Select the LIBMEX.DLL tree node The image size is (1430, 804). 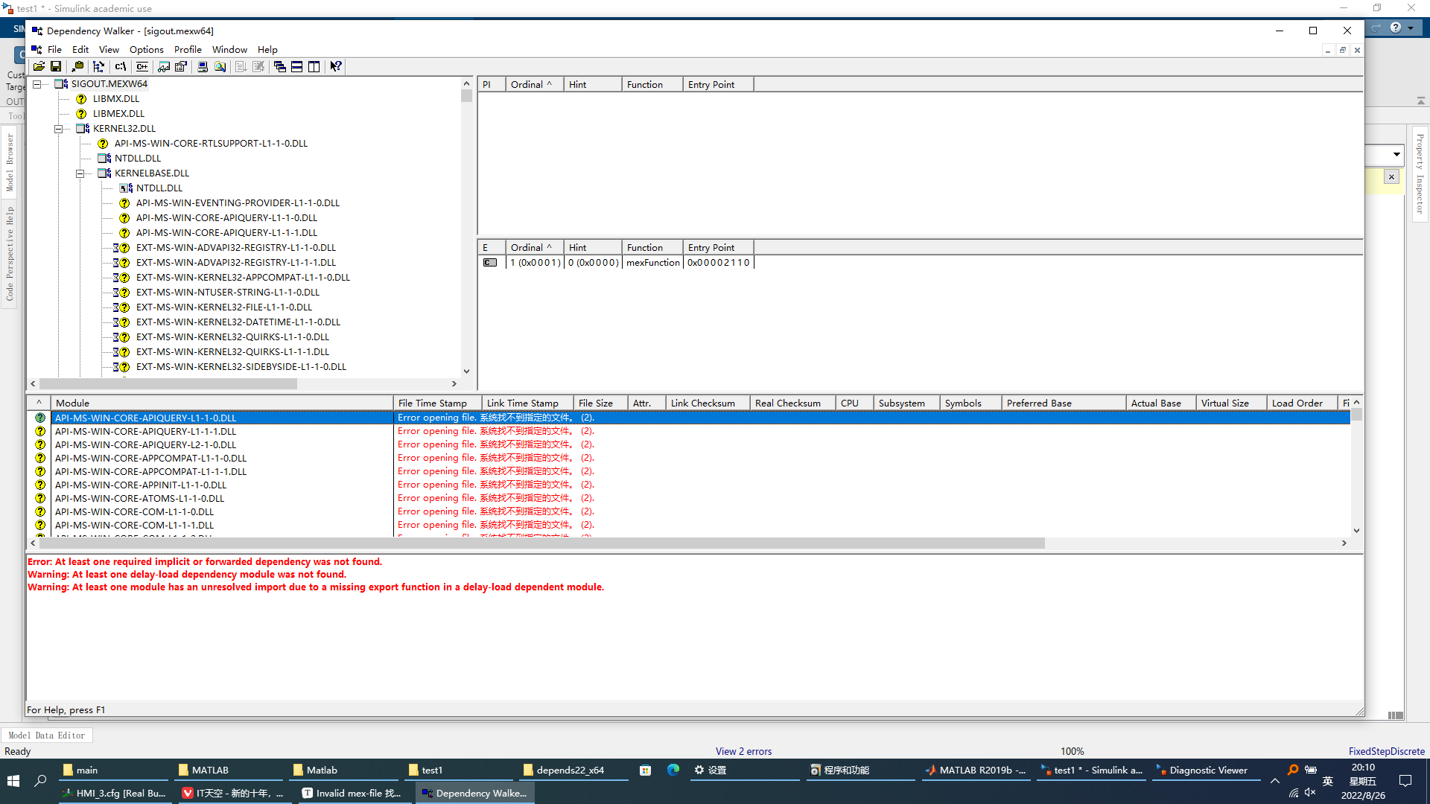(x=118, y=114)
